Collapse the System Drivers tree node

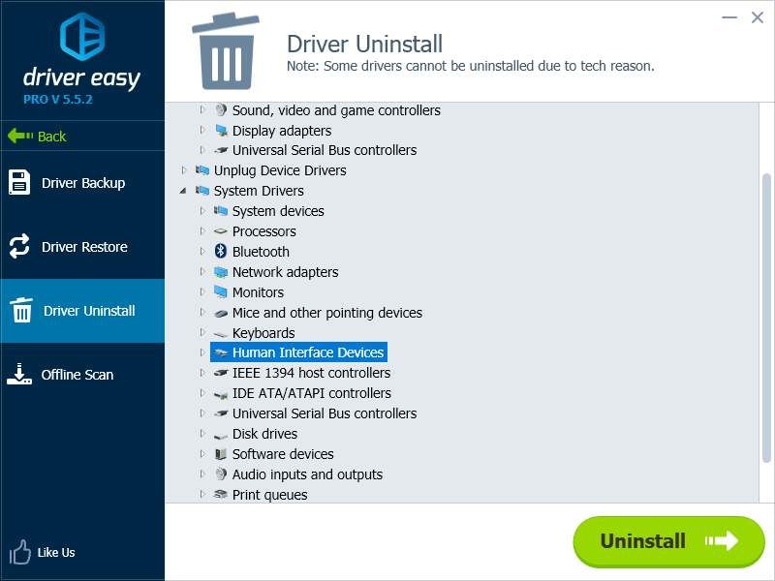(184, 191)
